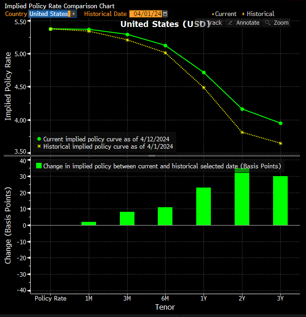Click the -40 basis points axis value
This screenshot has height=317, width=306.
[21, 290]
